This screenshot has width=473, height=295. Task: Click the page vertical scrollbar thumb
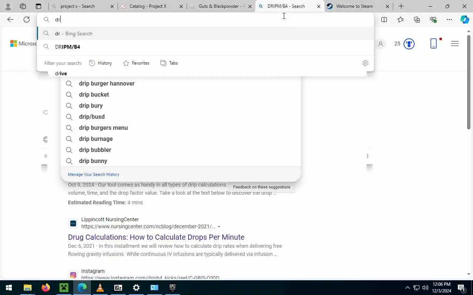point(469,82)
